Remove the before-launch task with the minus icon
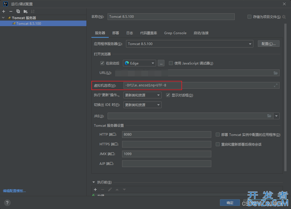291x209 pixels. (x=103, y=190)
